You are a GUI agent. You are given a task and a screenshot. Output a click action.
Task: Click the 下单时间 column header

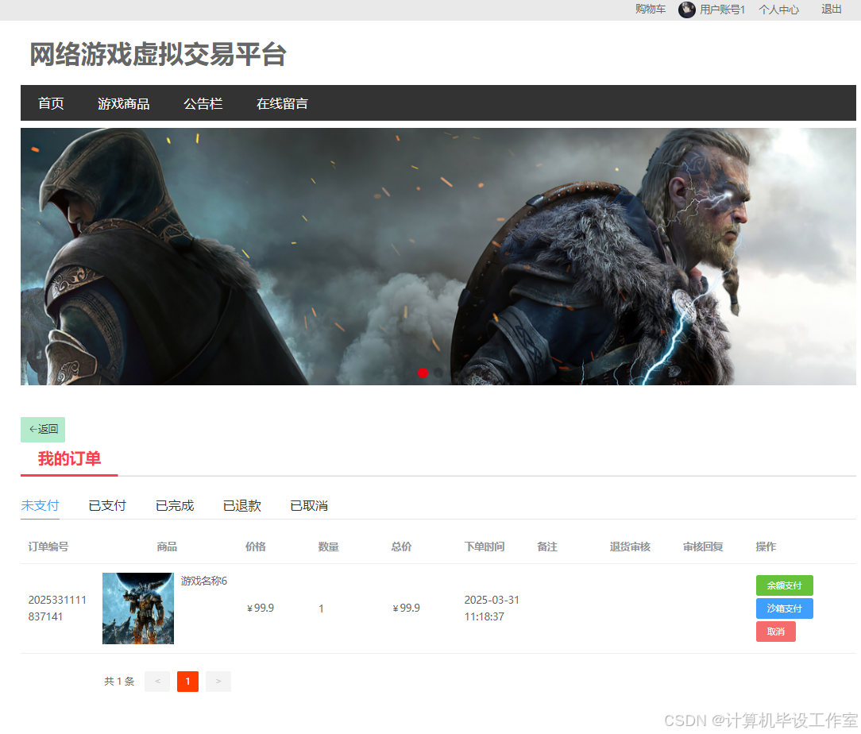point(485,547)
